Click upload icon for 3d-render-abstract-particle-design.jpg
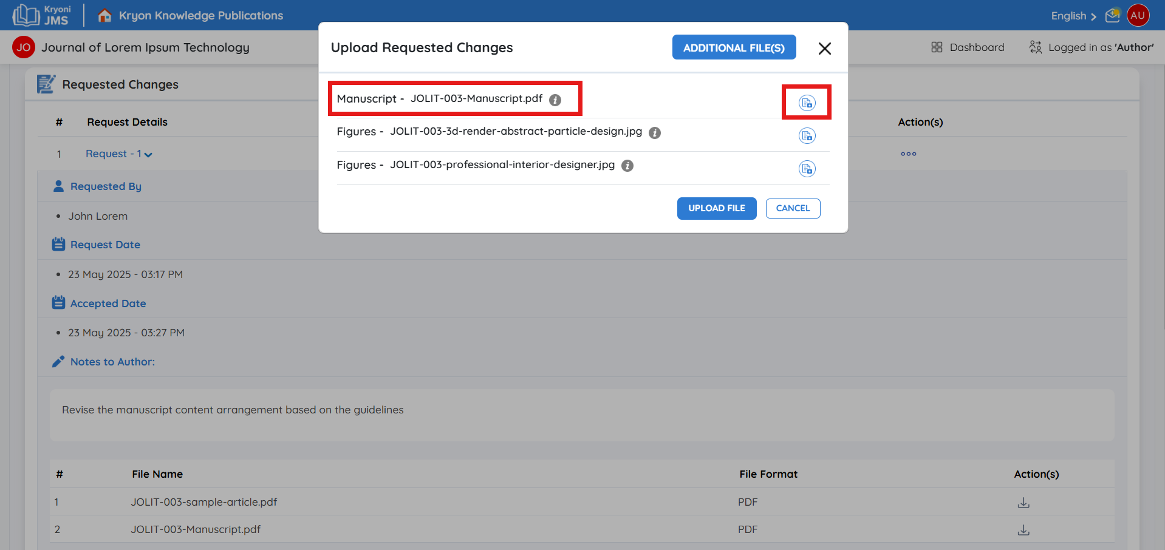Viewport: 1165px width, 550px height. click(807, 136)
